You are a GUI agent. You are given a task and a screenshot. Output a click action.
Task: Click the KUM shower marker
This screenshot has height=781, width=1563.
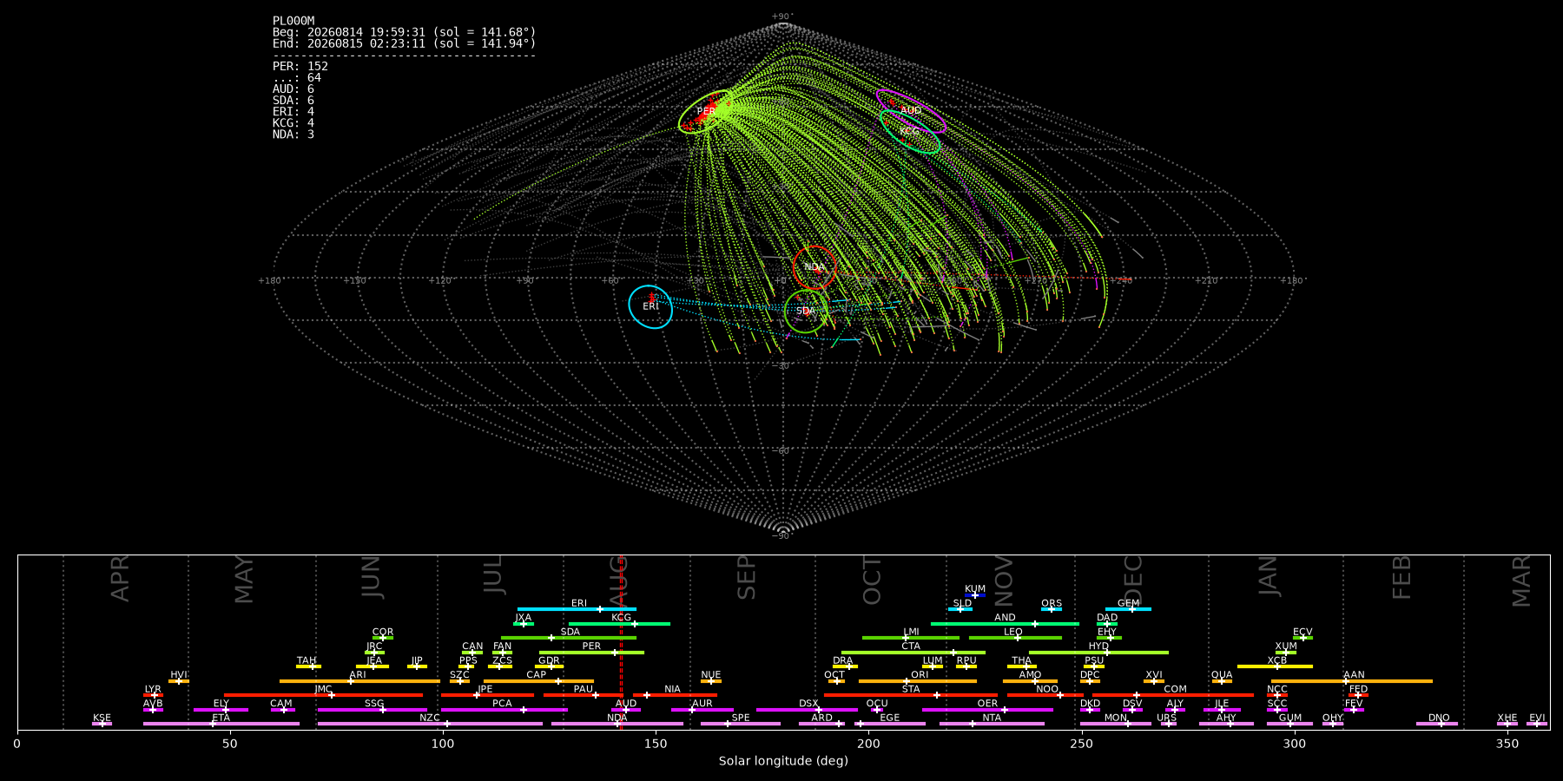click(x=975, y=594)
